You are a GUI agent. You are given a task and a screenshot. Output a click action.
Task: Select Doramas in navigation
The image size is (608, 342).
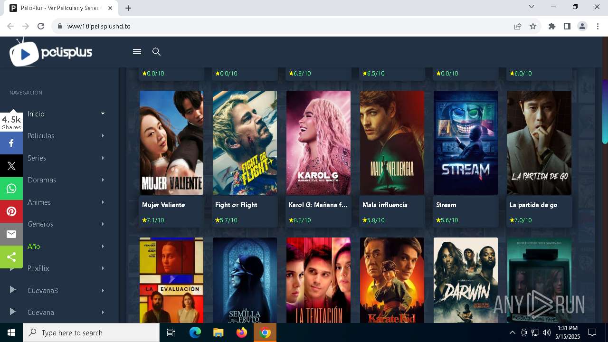[x=42, y=180]
